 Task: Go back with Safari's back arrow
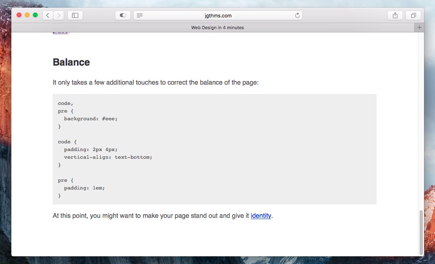(x=48, y=15)
